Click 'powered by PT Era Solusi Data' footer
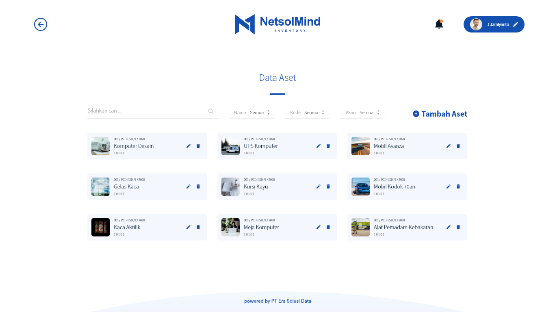Viewport: 555px width, 312px height. pos(277,301)
